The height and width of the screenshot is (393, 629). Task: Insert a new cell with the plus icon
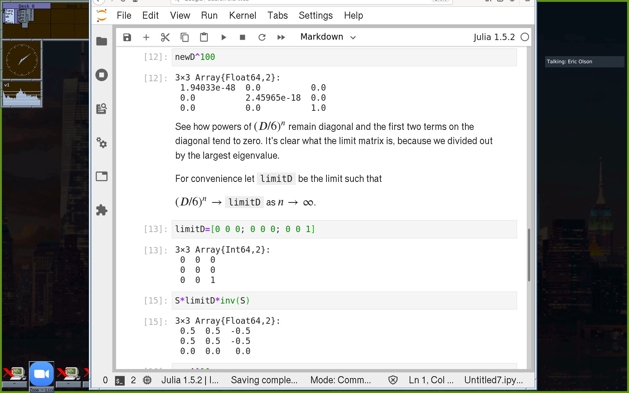[146, 37]
